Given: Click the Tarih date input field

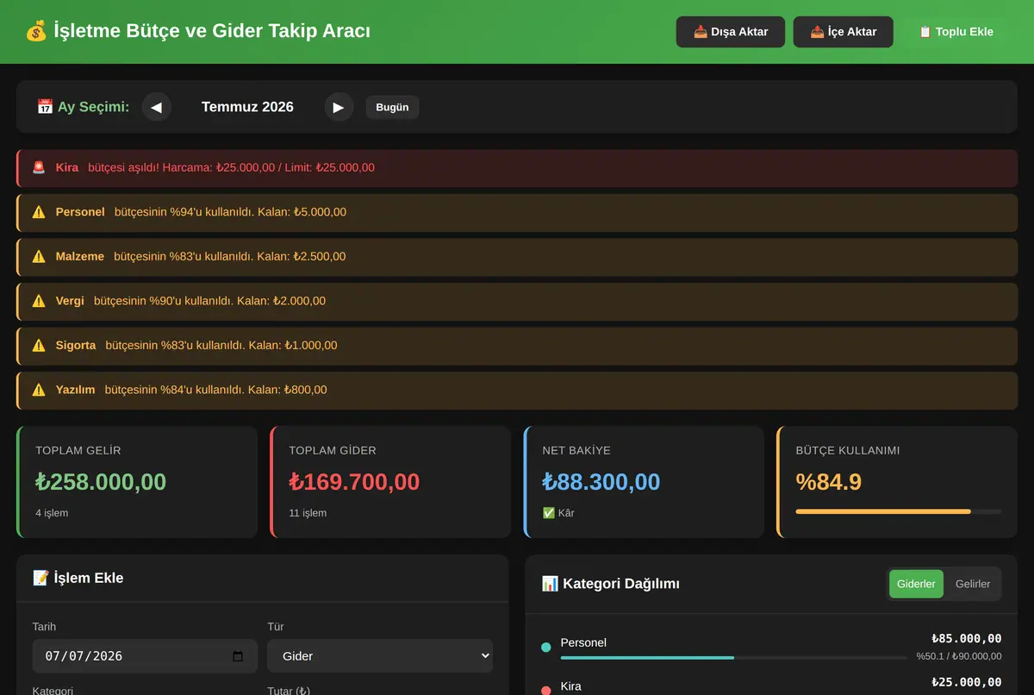Looking at the screenshot, I should (x=145, y=656).
